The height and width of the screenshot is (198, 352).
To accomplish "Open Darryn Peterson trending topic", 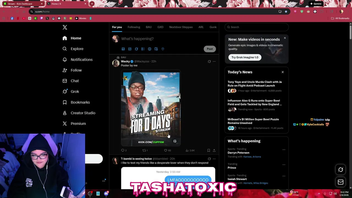I will coord(238,153).
